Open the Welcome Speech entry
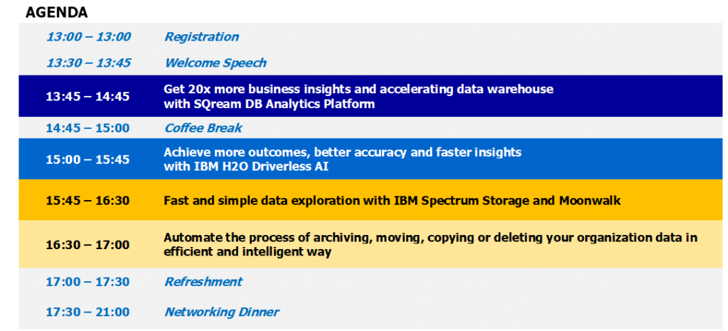The height and width of the screenshot is (331, 728). click(215, 63)
